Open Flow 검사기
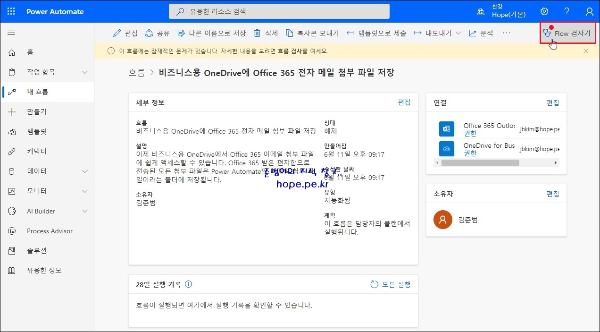Screen dimensions: 600x332 pyautogui.click(x=567, y=34)
